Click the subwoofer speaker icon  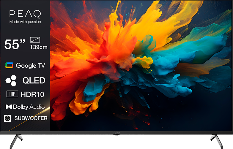click(x=7, y=118)
